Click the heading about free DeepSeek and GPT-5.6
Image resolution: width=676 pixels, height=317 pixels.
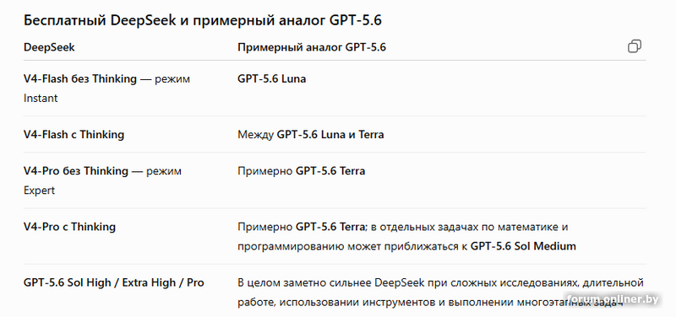203,20
